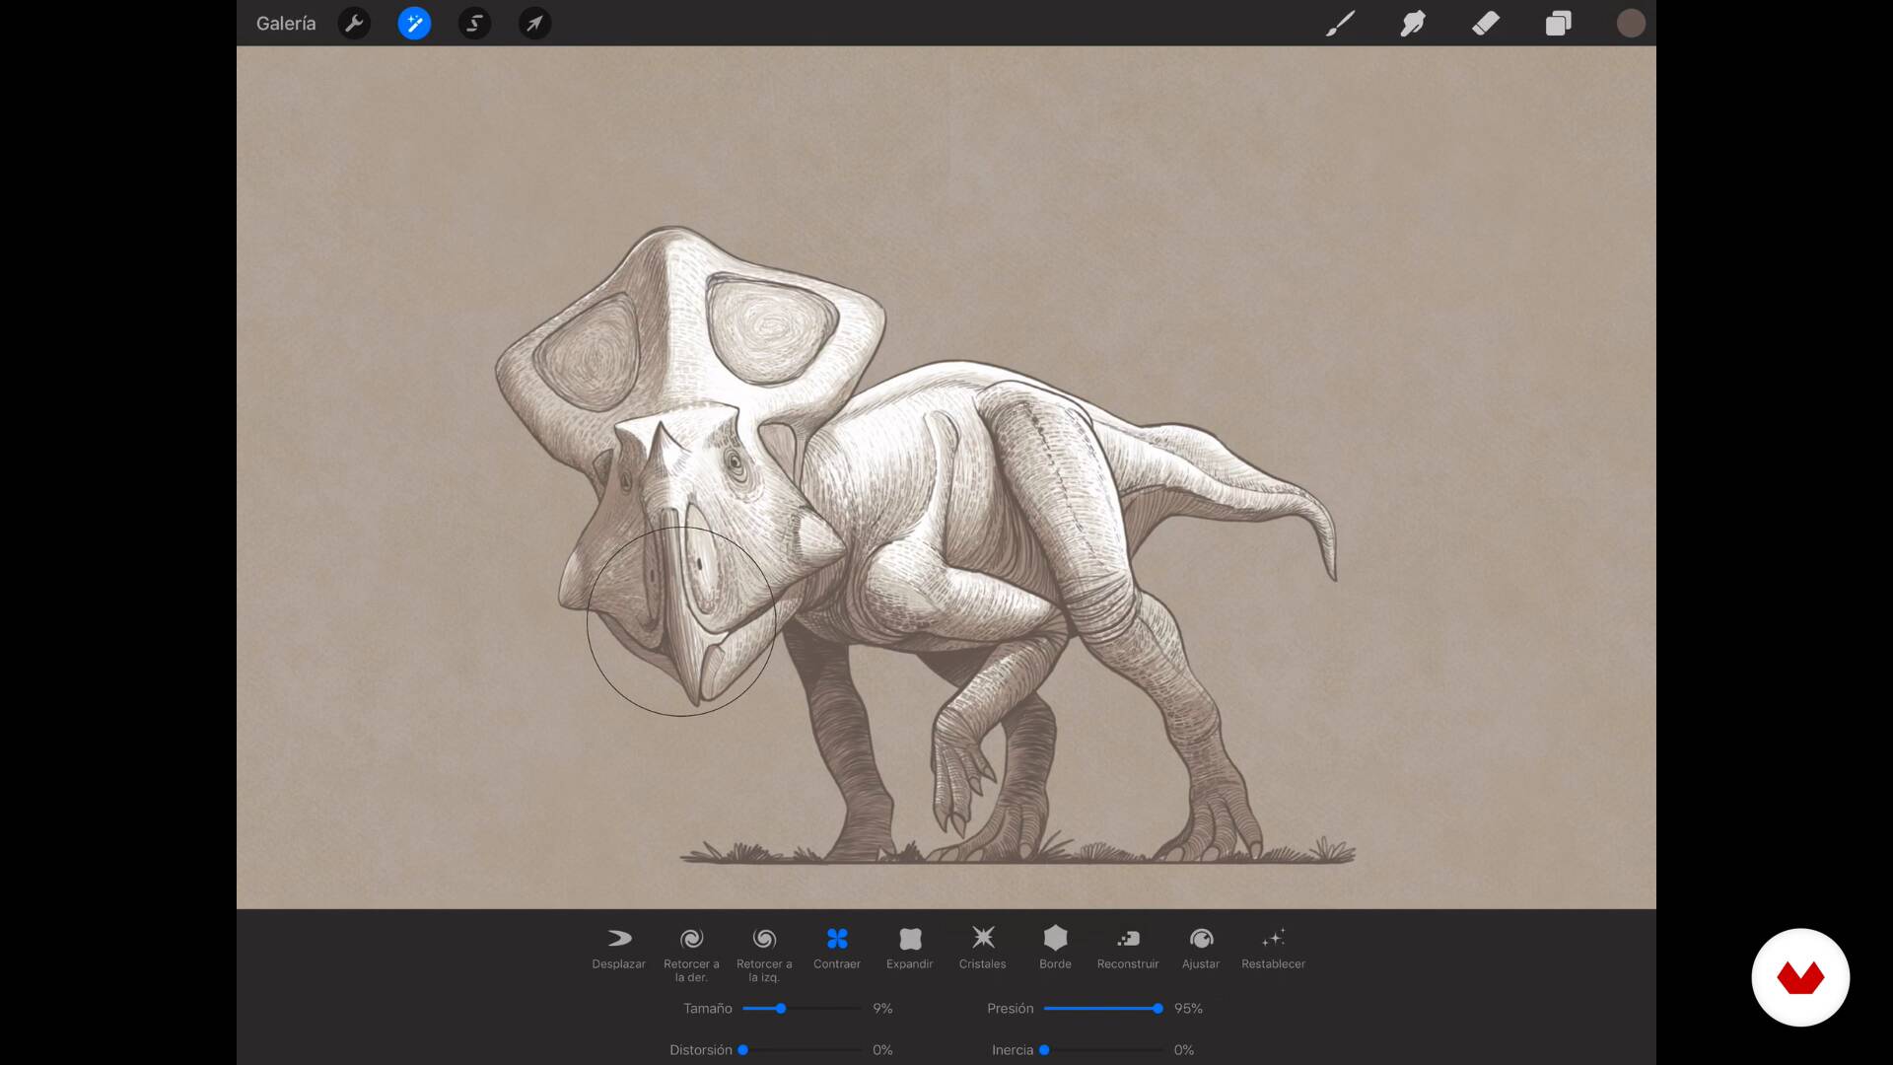The width and height of the screenshot is (1893, 1065).
Task: Tap the Ajustar adjust button
Action: click(1201, 949)
